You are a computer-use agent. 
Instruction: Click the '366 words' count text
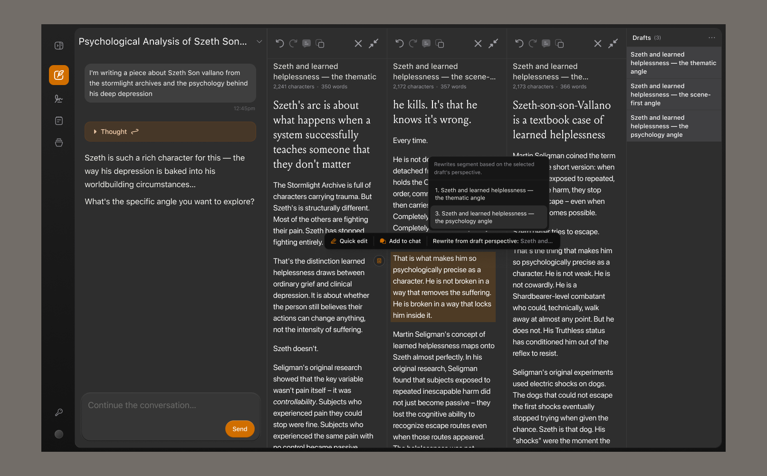(x=573, y=87)
